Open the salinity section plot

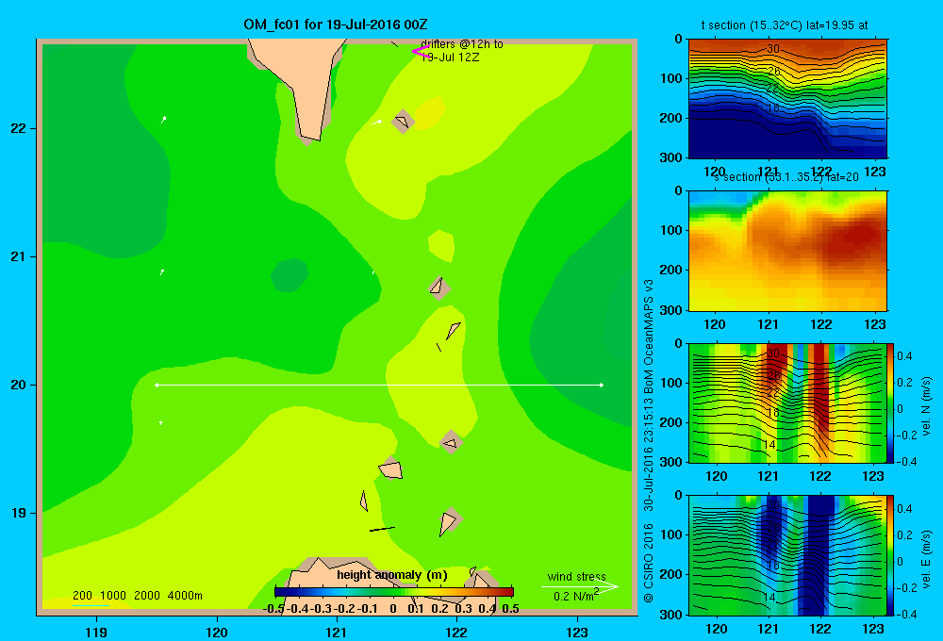coord(787,251)
